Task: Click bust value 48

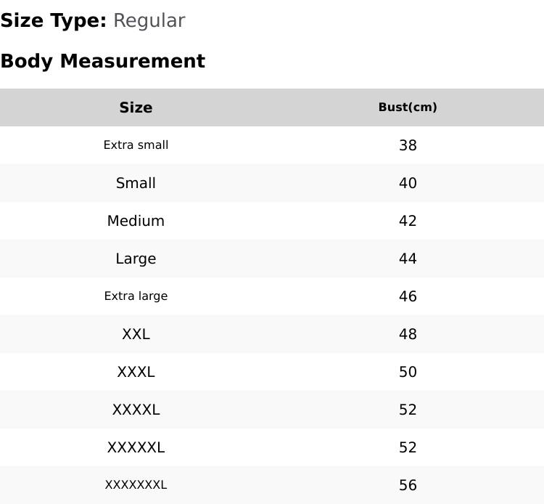Action: (x=408, y=334)
